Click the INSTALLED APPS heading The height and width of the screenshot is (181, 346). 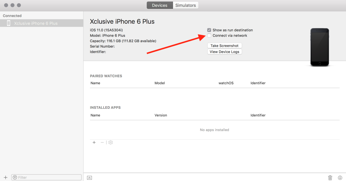[105, 108]
